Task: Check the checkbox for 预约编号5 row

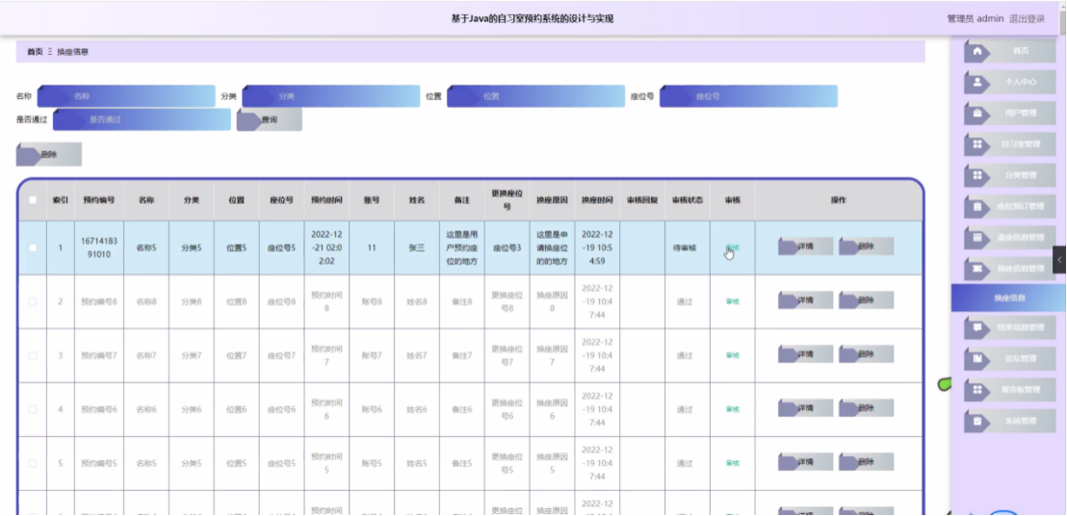Action: pos(33,463)
